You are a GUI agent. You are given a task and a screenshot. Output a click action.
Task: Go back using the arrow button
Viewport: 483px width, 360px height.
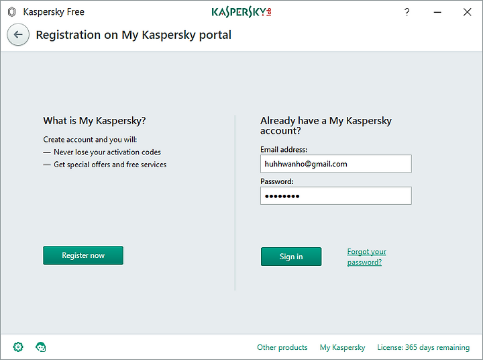(x=18, y=34)
